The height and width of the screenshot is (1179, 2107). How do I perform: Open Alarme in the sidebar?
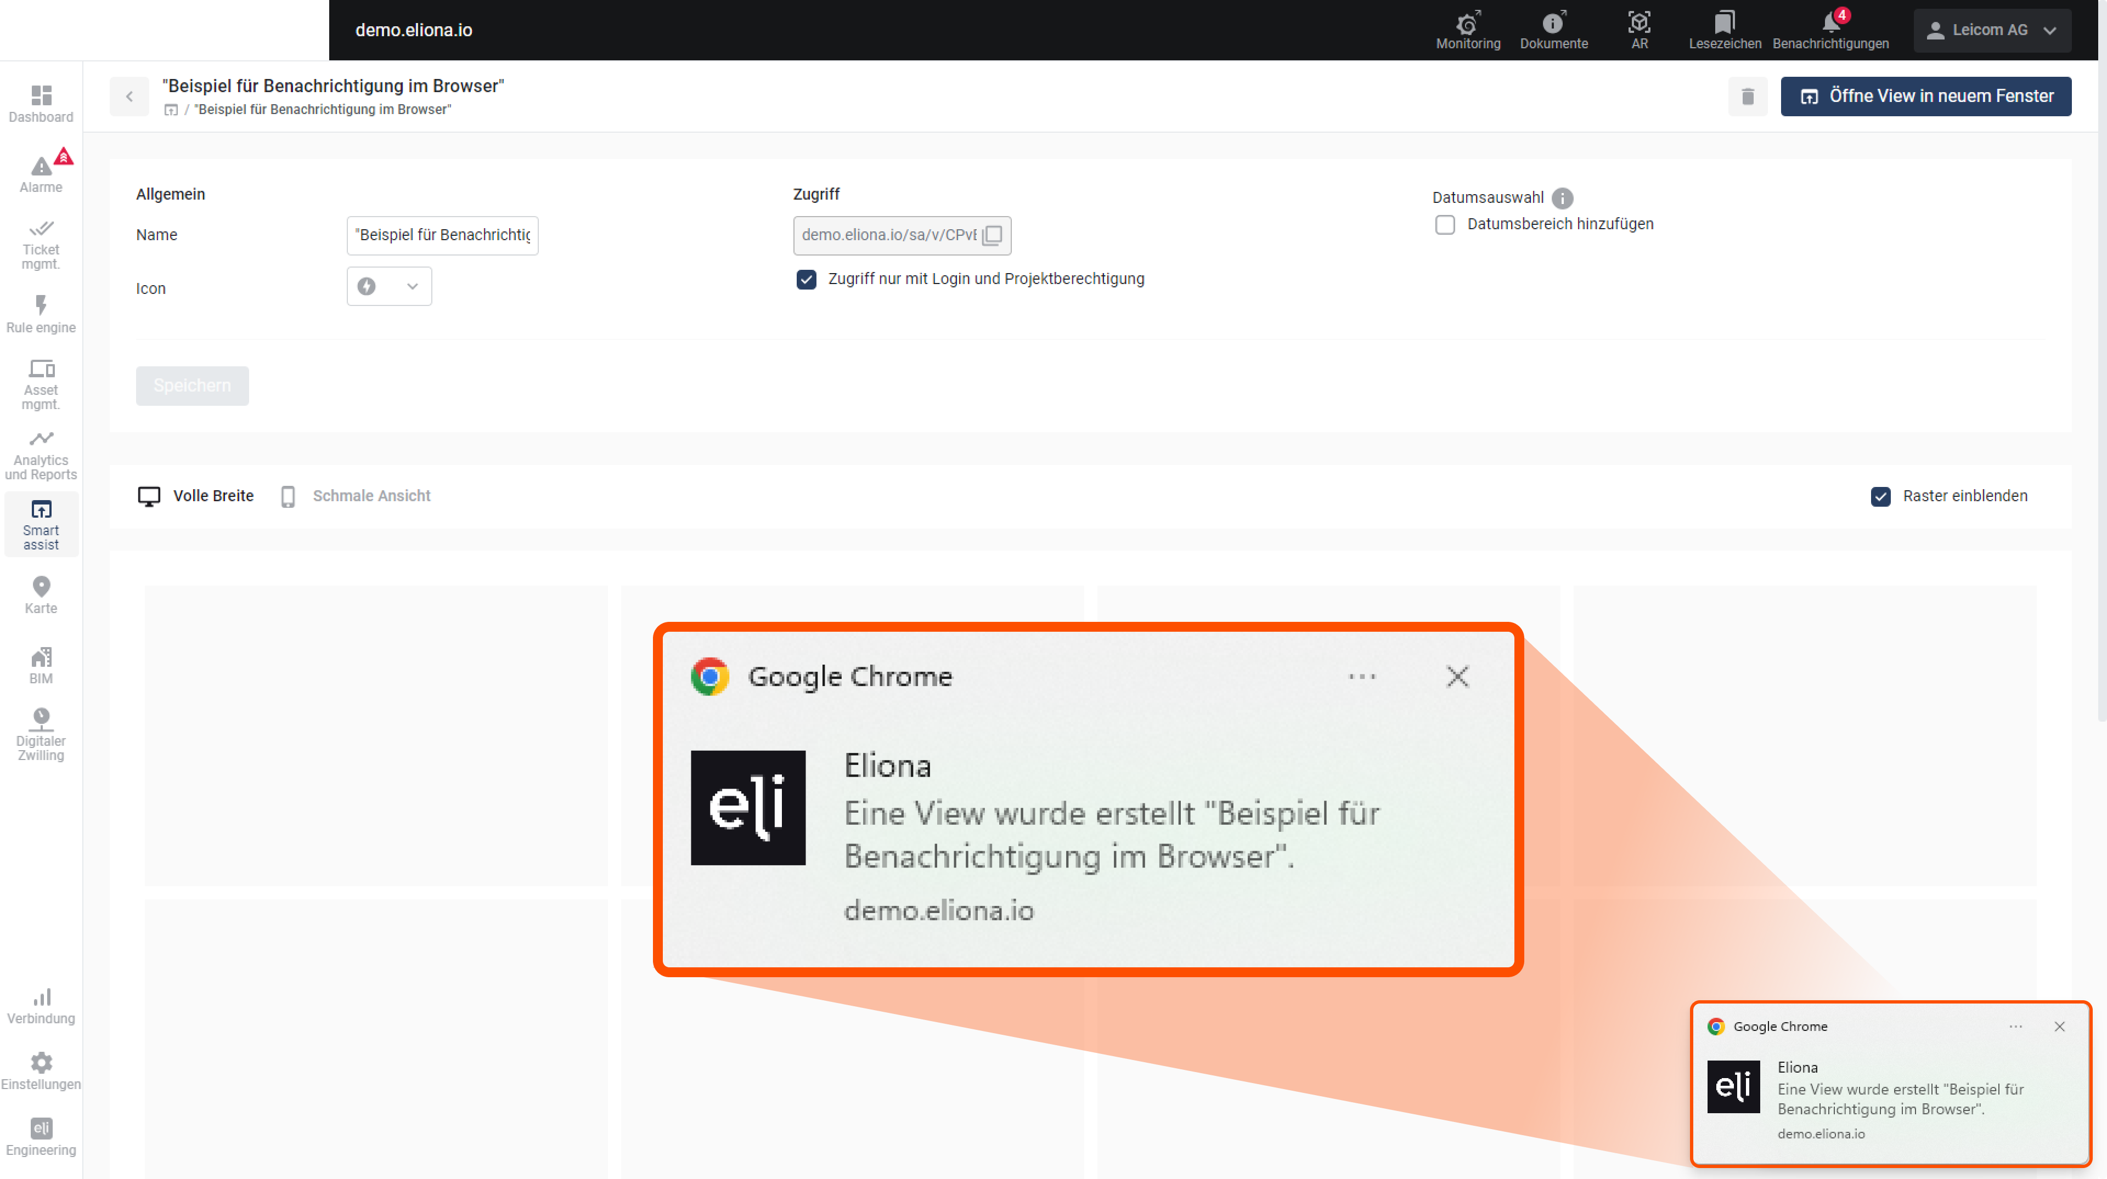41,173
